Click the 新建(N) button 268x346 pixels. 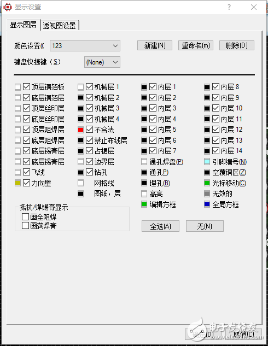tap(155, 45)
